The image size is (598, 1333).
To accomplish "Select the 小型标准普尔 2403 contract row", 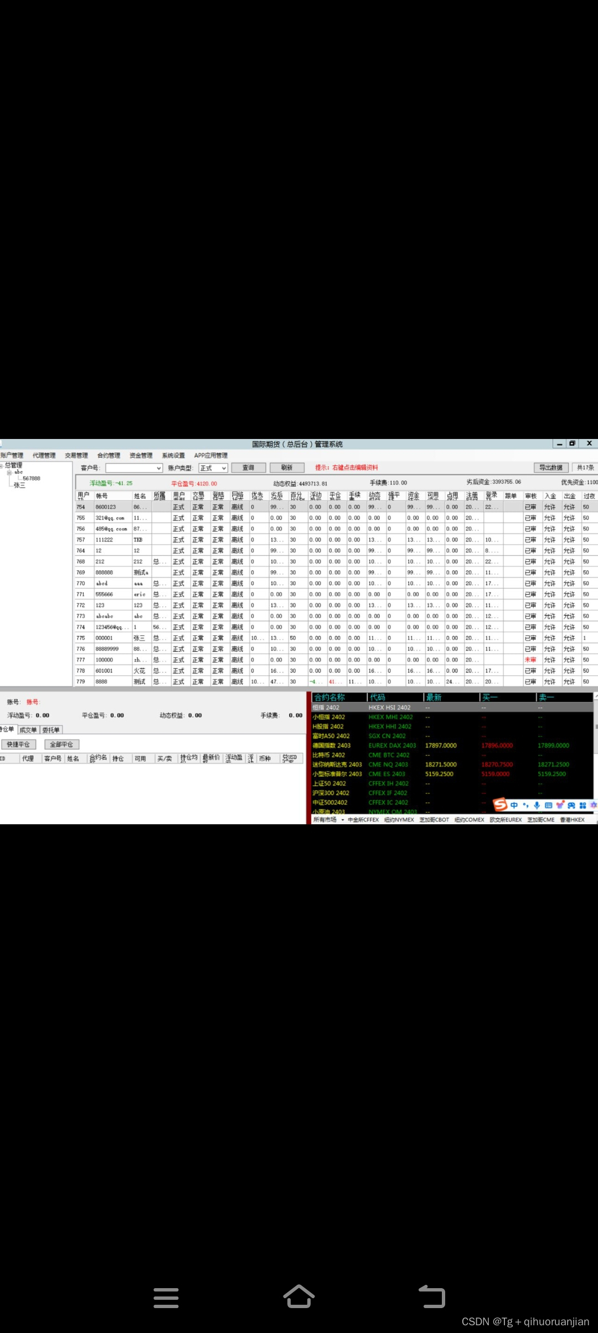I will pyautogui.click(x=452, y=774).
